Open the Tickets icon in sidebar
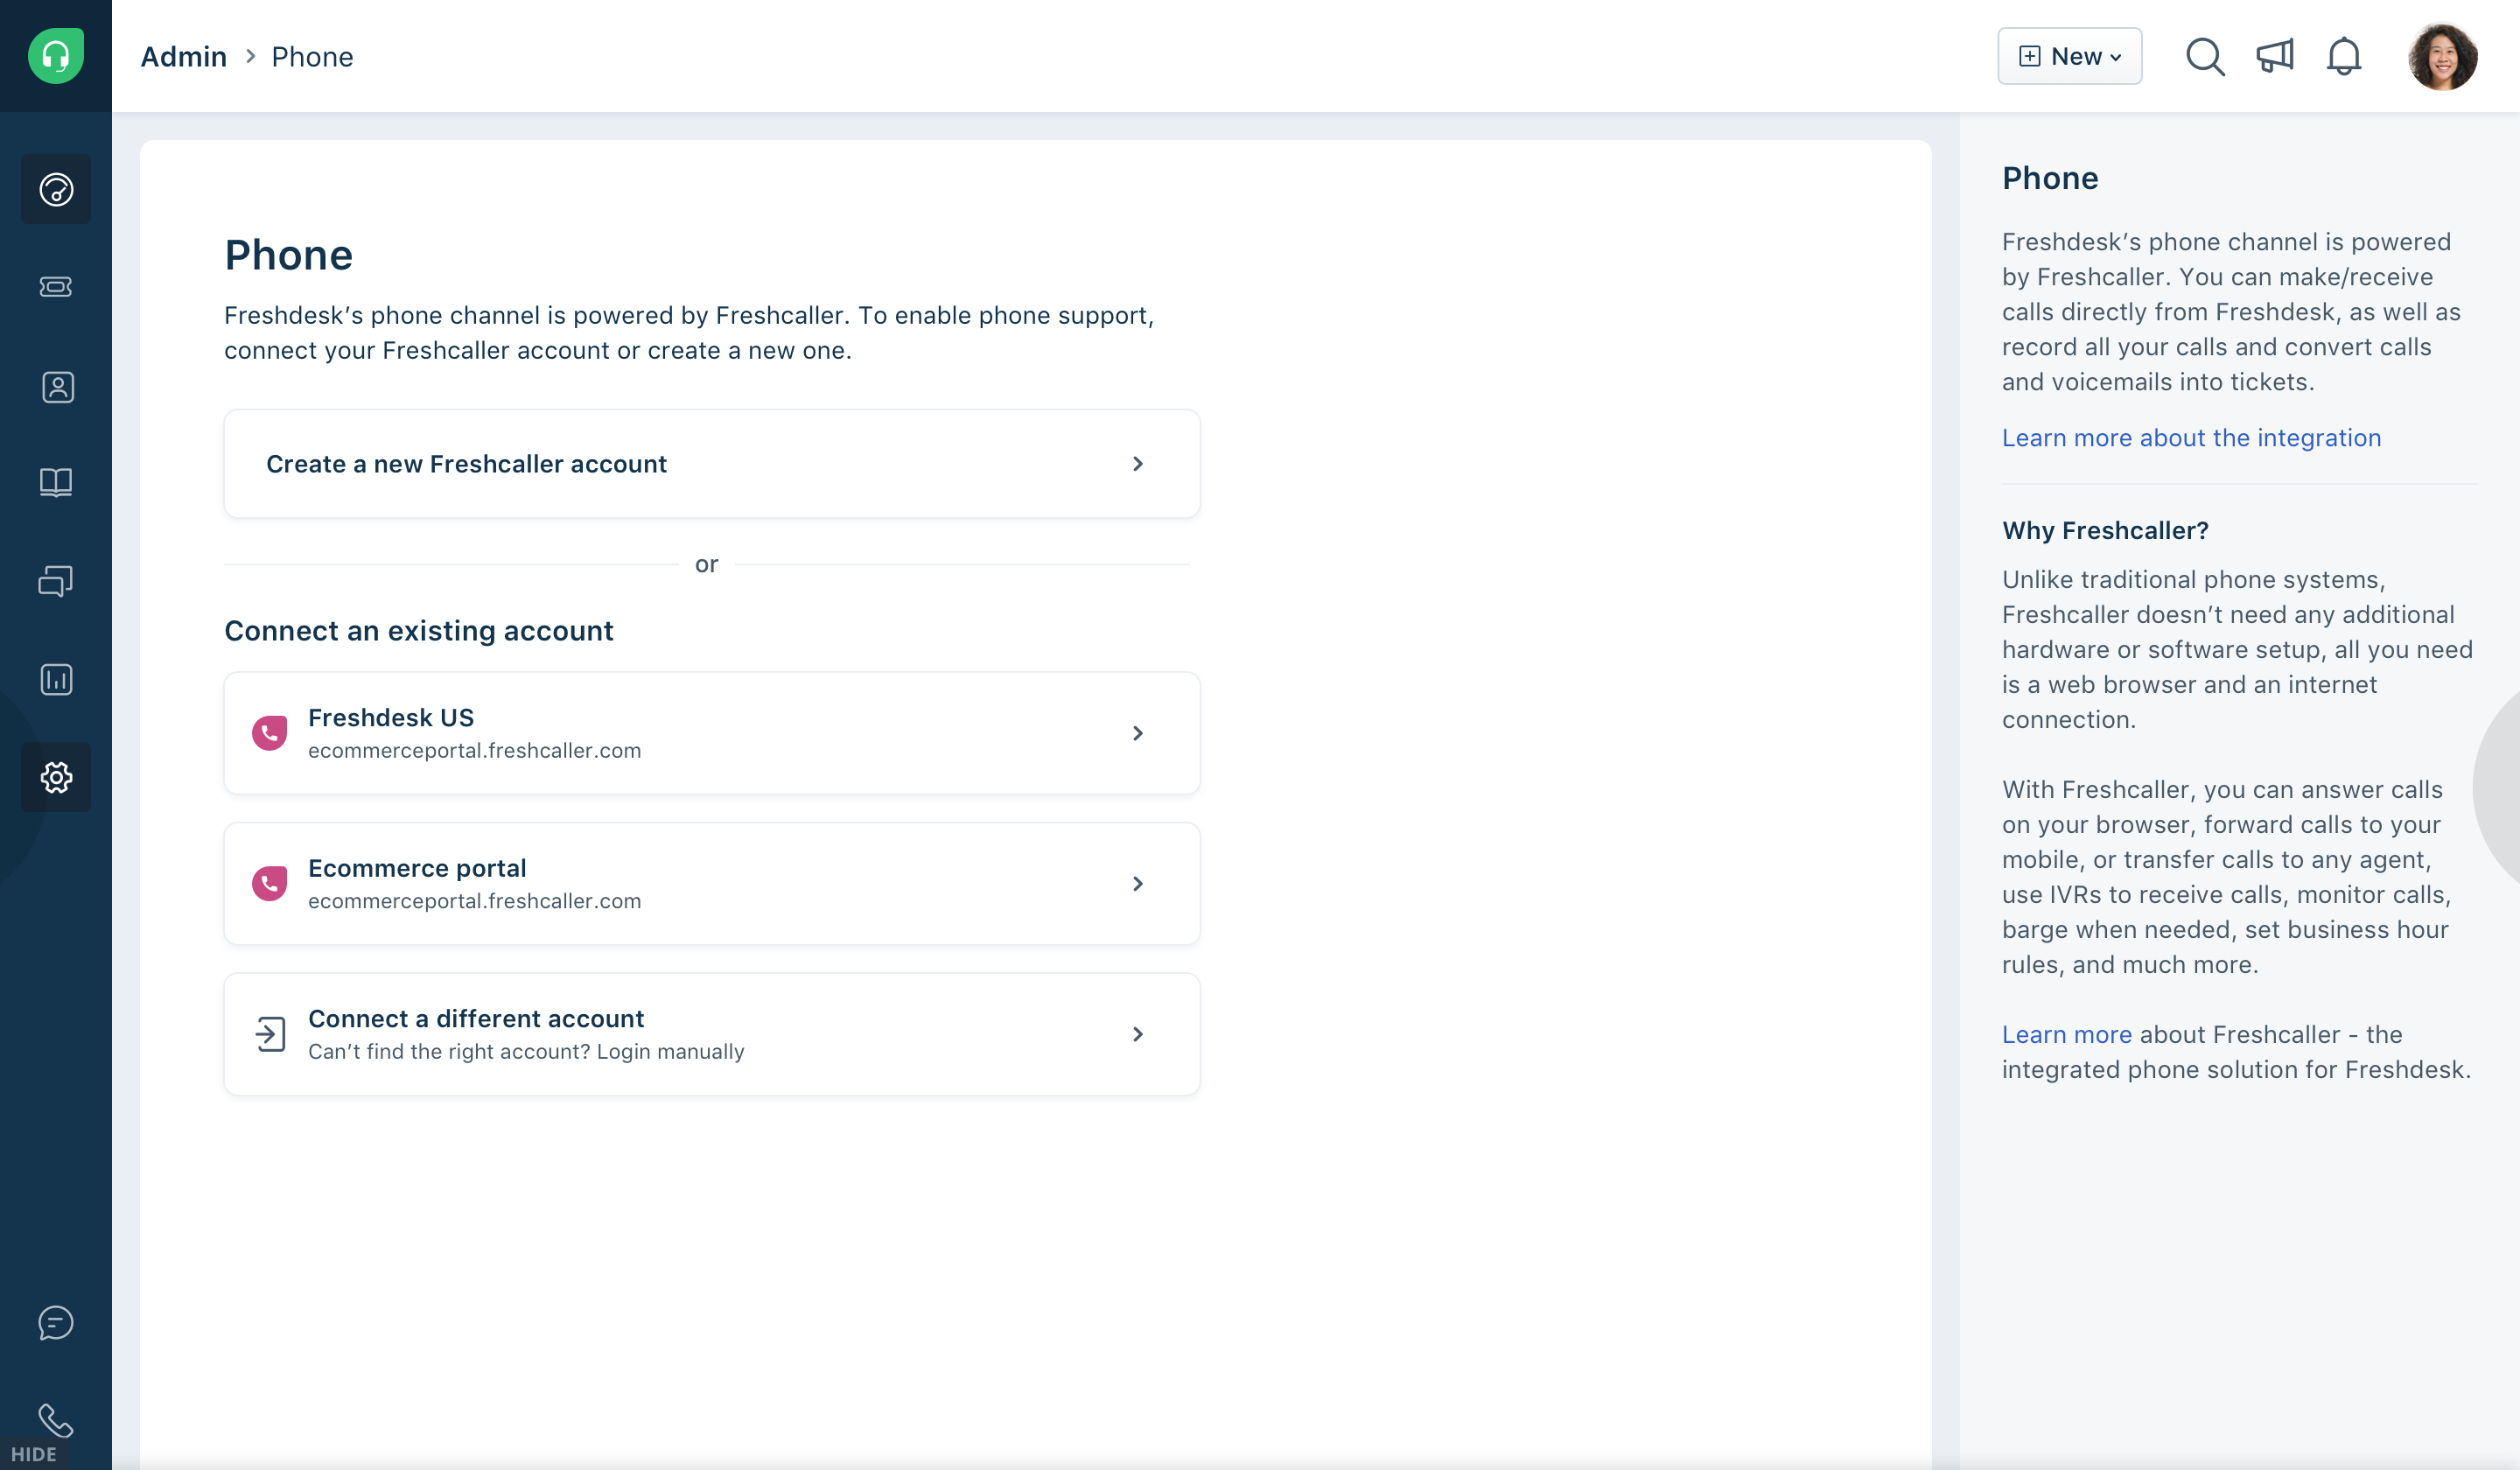2520x1470 pixels. pos(56,287)
